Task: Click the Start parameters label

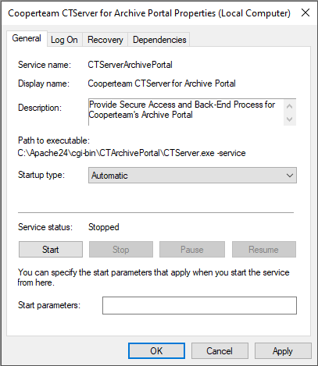Action: [49, 305]
